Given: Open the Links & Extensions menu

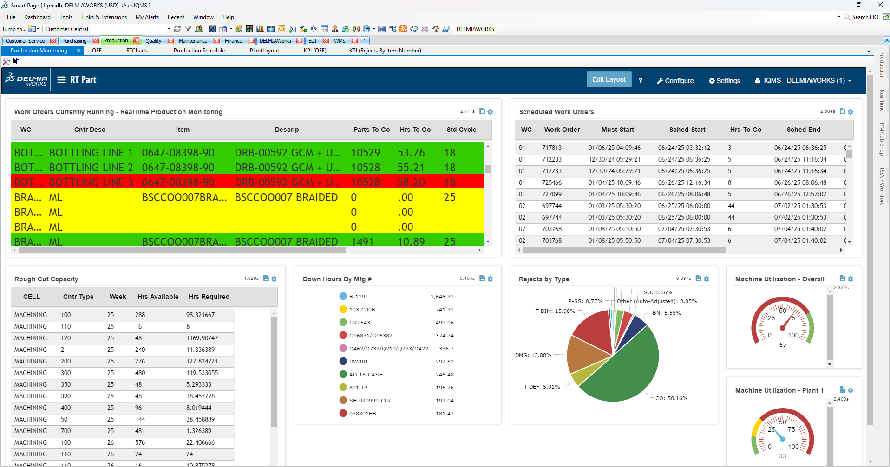Looking at the screenshot, I should (104, 17).
